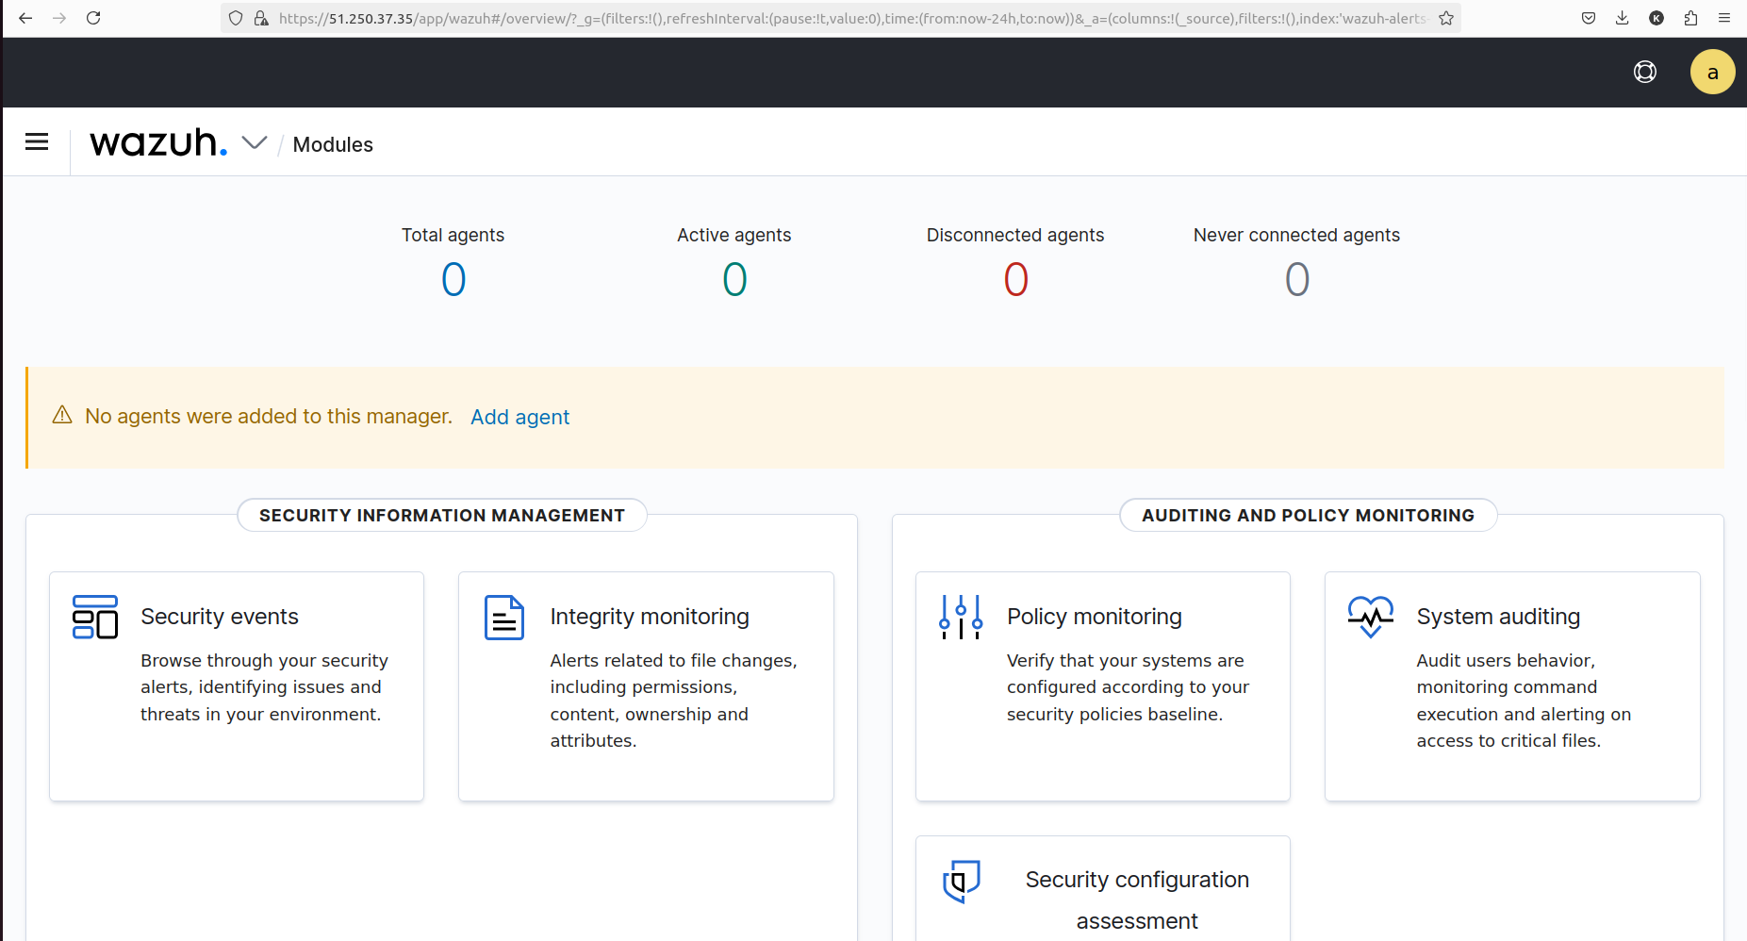Click the Total agents count
Viewport: 1747px width, 941px height.
click(x=453, y=279)
